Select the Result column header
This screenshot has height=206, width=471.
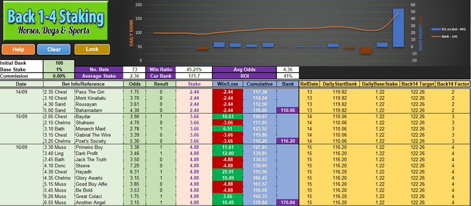[161, 84]
